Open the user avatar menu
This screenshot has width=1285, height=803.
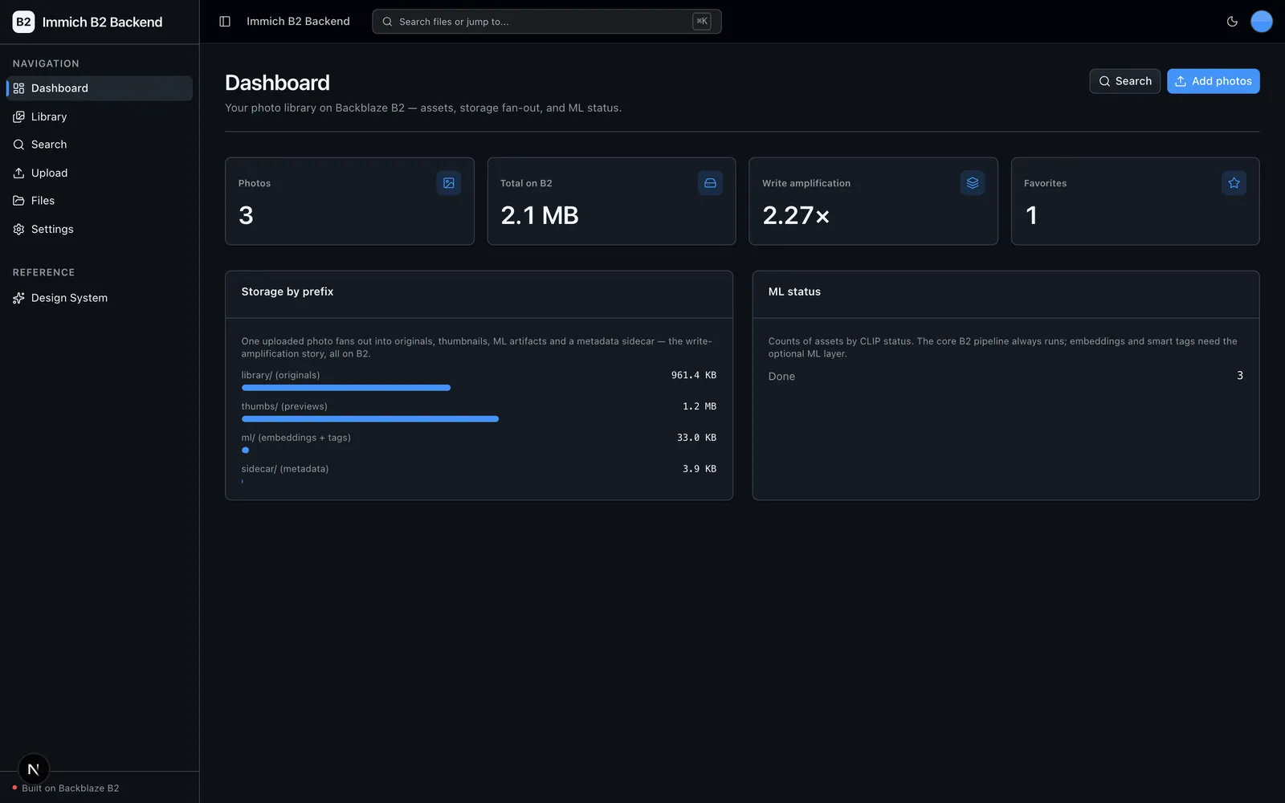pyautogui.click(x=1262, y=22)
